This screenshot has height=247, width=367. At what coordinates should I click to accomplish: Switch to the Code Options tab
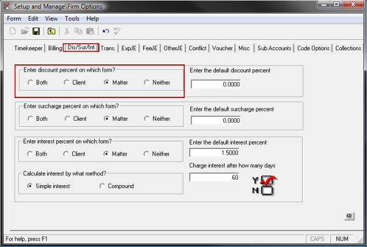(313, 48)
